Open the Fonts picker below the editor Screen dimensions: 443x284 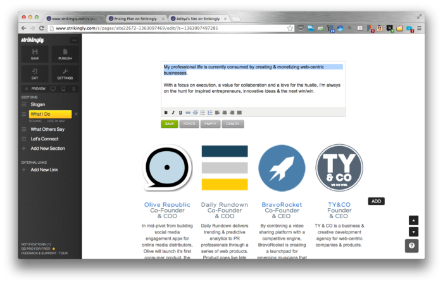pos(190,124)
